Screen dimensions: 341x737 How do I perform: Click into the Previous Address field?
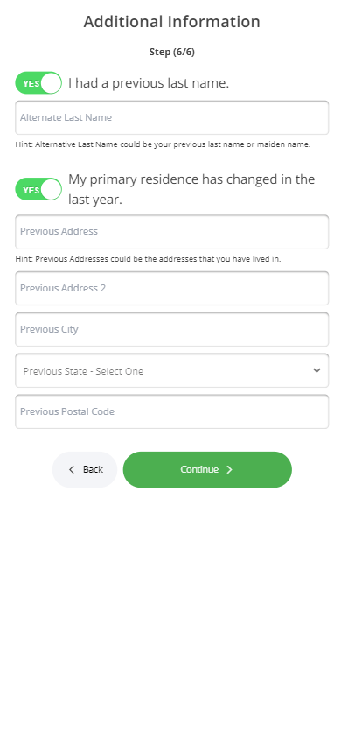(172, 232)
